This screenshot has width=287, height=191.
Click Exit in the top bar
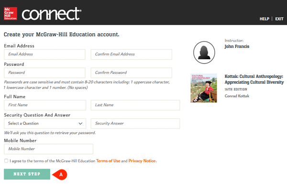pyautogui.click(x=279, y=19)
